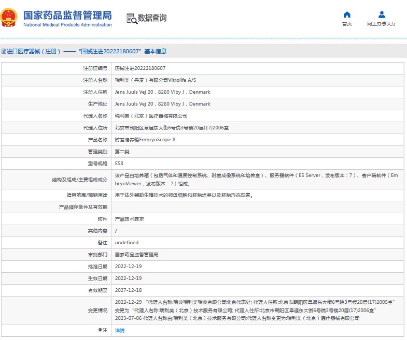Open the 详情 link

click(x=120, y=330)
